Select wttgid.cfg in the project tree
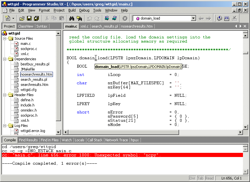This screenshot has width=250, height=182. pyautogui.click(x=28, y=90)
